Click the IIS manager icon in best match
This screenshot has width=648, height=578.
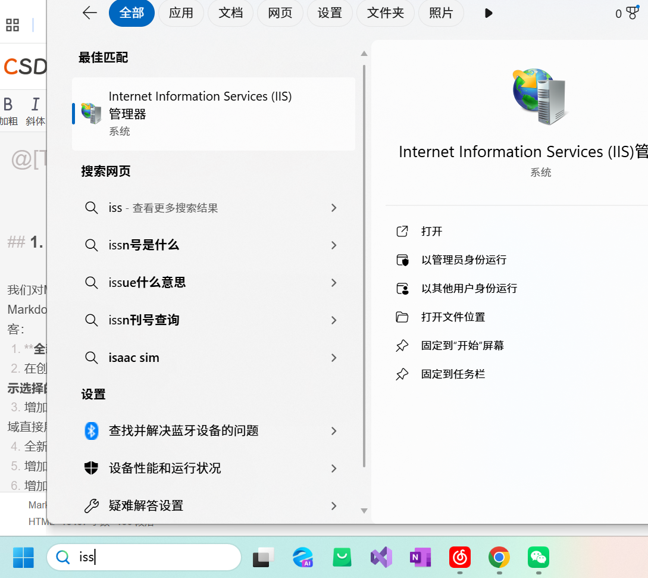point(91,113)
